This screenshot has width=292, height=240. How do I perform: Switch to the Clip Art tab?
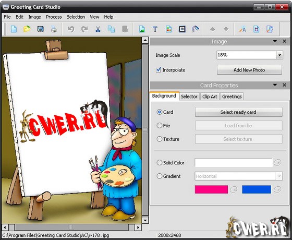210,97
